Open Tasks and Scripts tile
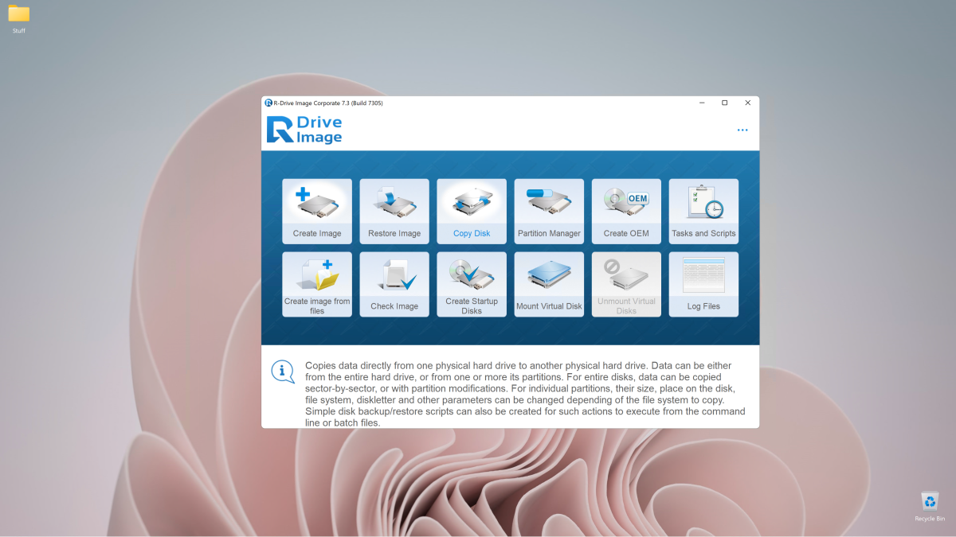The height and width of the screenshot is (537, 956). 703,211
